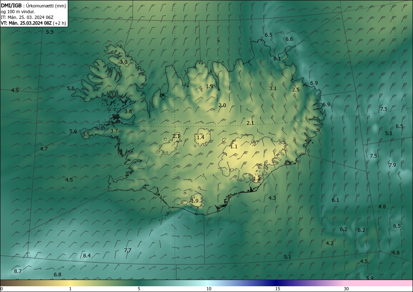Click the color scale label 0
The height and width of the screenshot is (292, 413).
pos(2,289)
